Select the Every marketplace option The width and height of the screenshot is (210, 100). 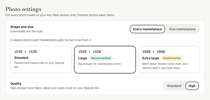(147, 29)
